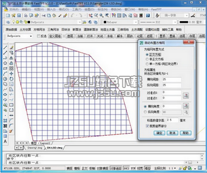Click the 确定 button in dialog

pos(159,133)
